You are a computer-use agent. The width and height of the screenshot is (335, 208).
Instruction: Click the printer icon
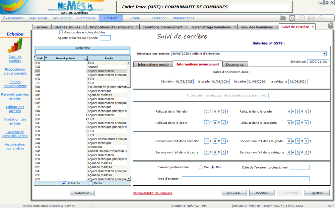311,18
